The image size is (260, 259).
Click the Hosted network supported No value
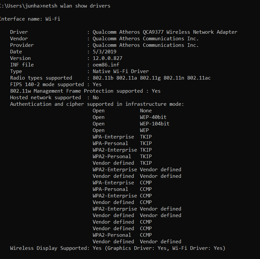pyautogui.click(x=96, y=98)
